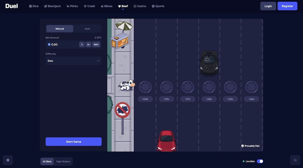Open the chat bubble icon
This screenshot has width=303, height=168.
tap(8, 160)
